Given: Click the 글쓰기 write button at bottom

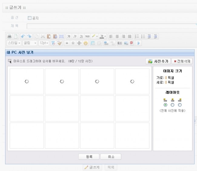Looking at the screenshot, I should point(92,167).
